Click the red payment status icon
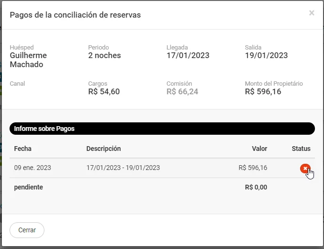Viewport: 324px width, 249px height. [305, 168]
